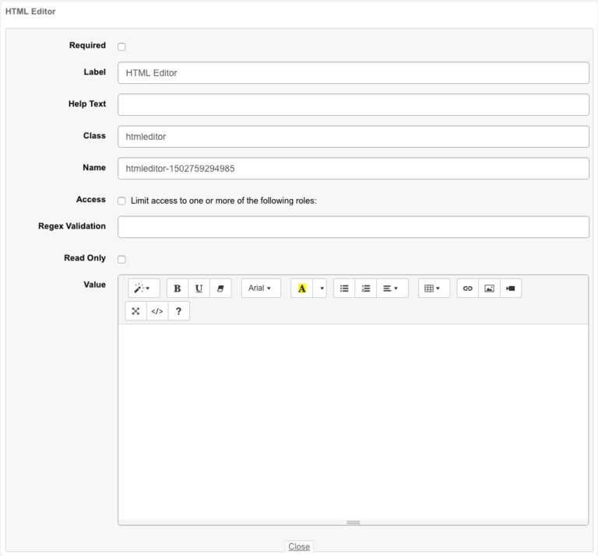Toggle bold formatting
This screenshot has width=598, height=556.
point(178,288)
